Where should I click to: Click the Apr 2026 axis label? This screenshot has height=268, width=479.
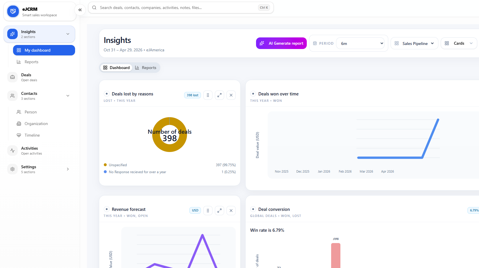(x=387, y=171)
